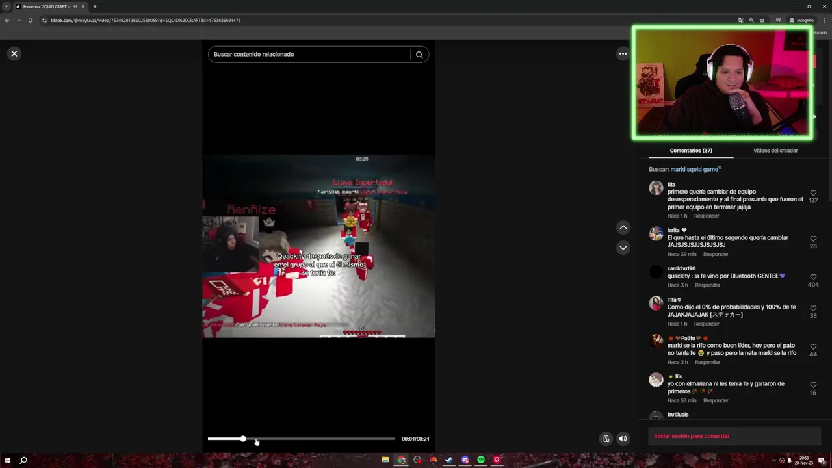Close the 'Encuentra SQUID CRAFT' tab
832x468 pixels.
pos(83,6)
